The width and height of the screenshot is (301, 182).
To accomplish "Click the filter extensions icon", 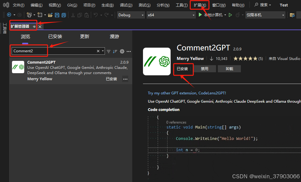I will (109, 51).
